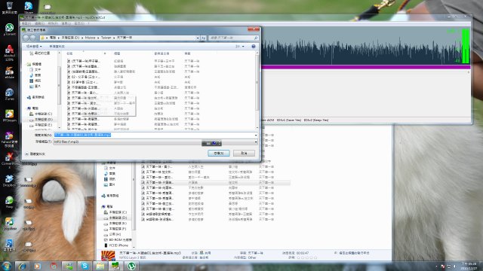Expand the save dialog address bar history dropdown
The width and height of the screenshot is (483, 271).
click(198, 38)
